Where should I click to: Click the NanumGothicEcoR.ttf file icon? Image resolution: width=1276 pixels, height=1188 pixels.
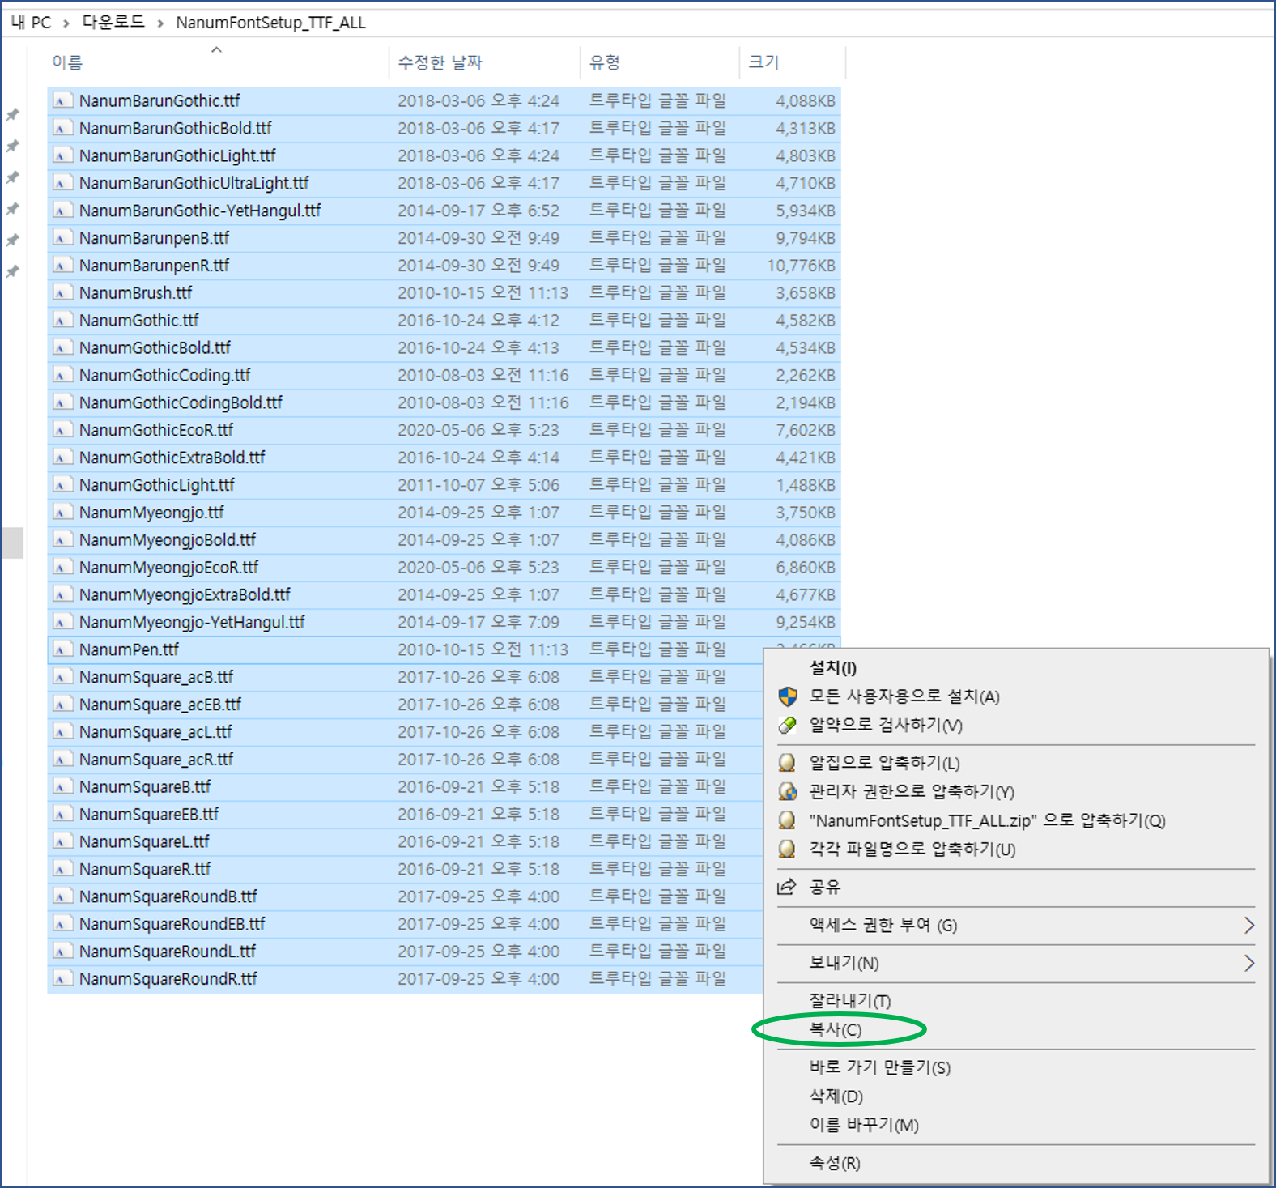62,429
